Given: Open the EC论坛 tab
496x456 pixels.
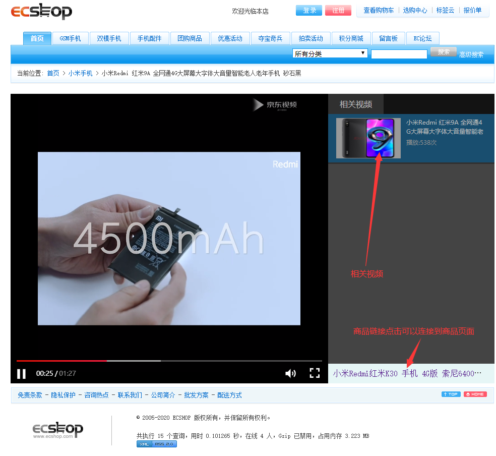Looking at the screenshot, I should click(422, 38).
